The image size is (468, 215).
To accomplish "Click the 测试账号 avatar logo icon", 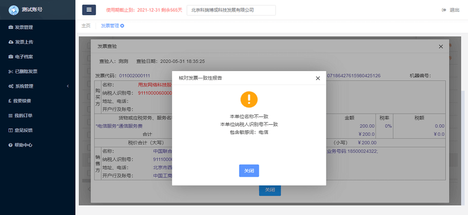I will click(14, 10).
